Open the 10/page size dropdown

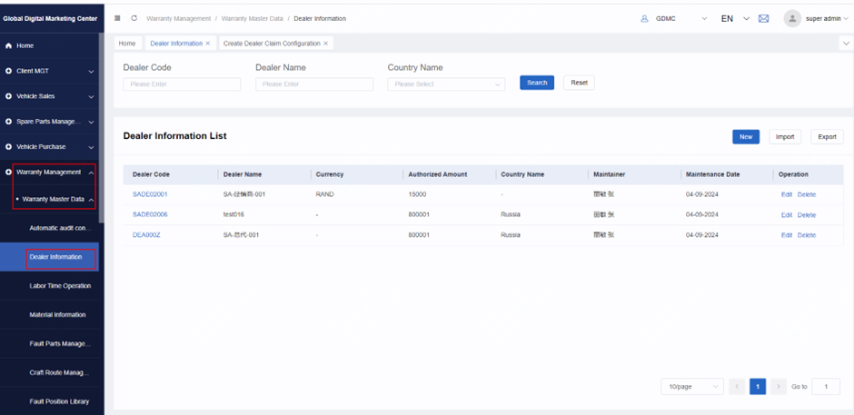[692, 387]
